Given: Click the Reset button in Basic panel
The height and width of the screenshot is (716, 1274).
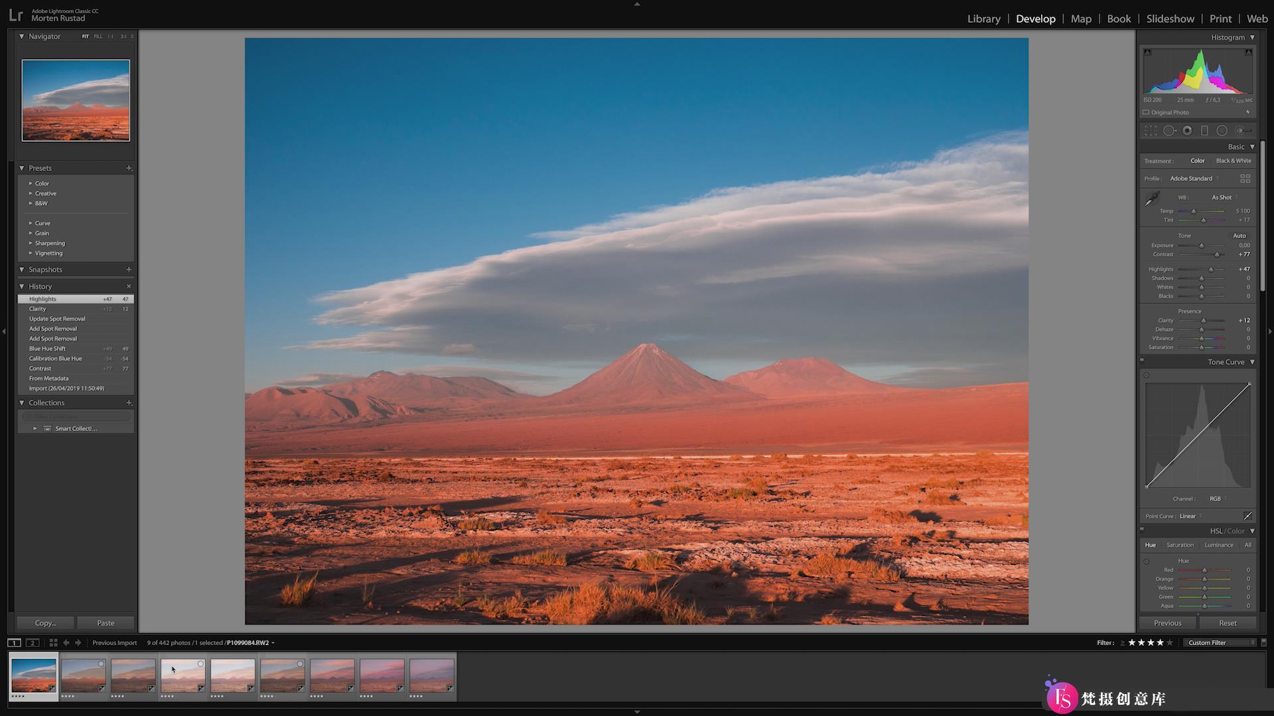Looking at the screenshot, I should (1228, 623).
